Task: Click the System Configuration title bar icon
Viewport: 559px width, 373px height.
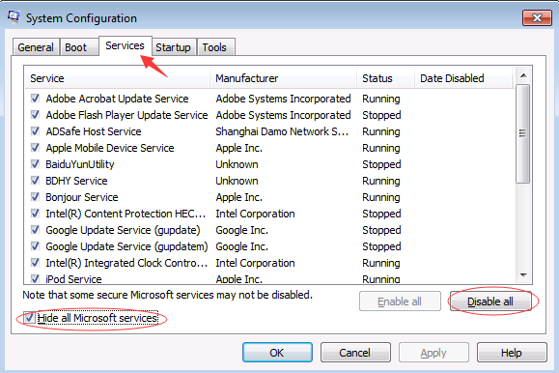Action: [14, 16]
